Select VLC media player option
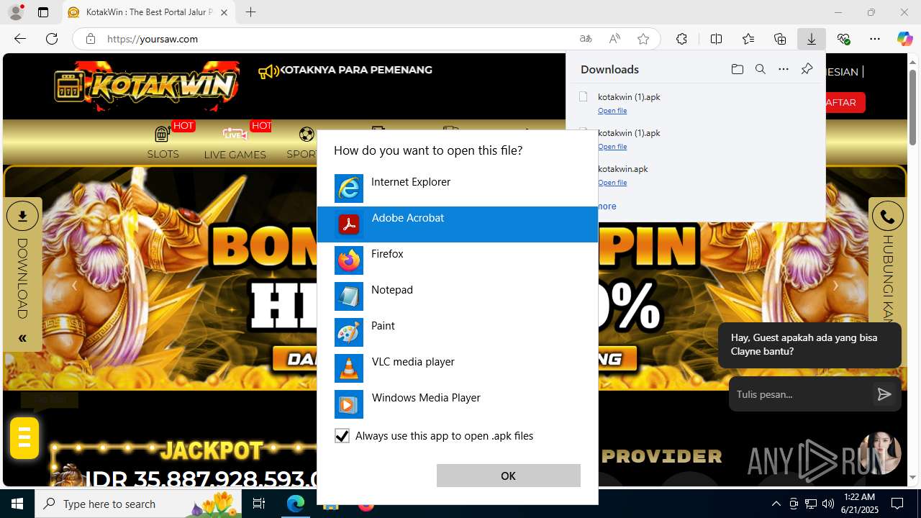921x518 pixels. [457, 368]
